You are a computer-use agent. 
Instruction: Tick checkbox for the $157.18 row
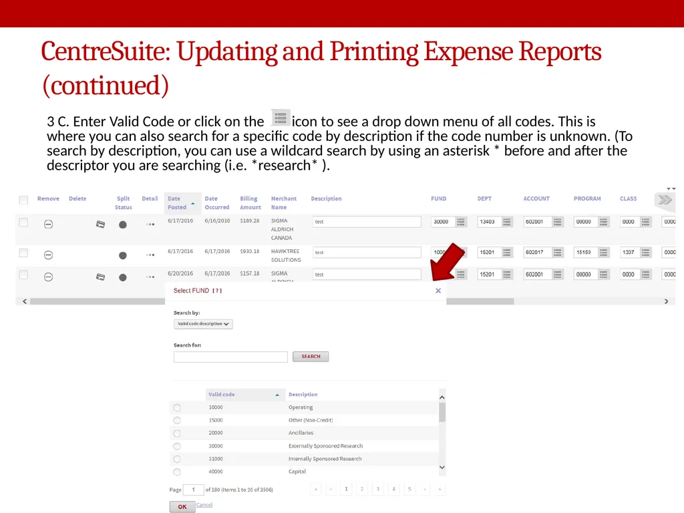tap(23, 275)
